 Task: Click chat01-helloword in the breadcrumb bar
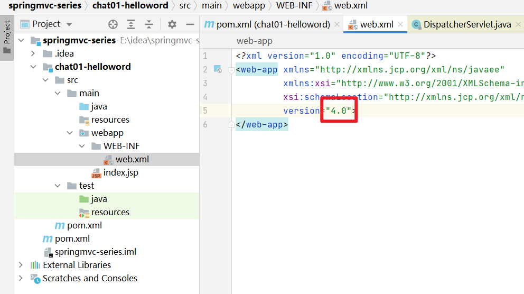(130, 6)
